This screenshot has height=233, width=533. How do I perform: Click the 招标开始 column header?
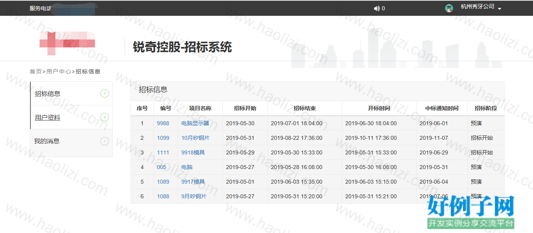pyautogui.click(x=245, y=108)
